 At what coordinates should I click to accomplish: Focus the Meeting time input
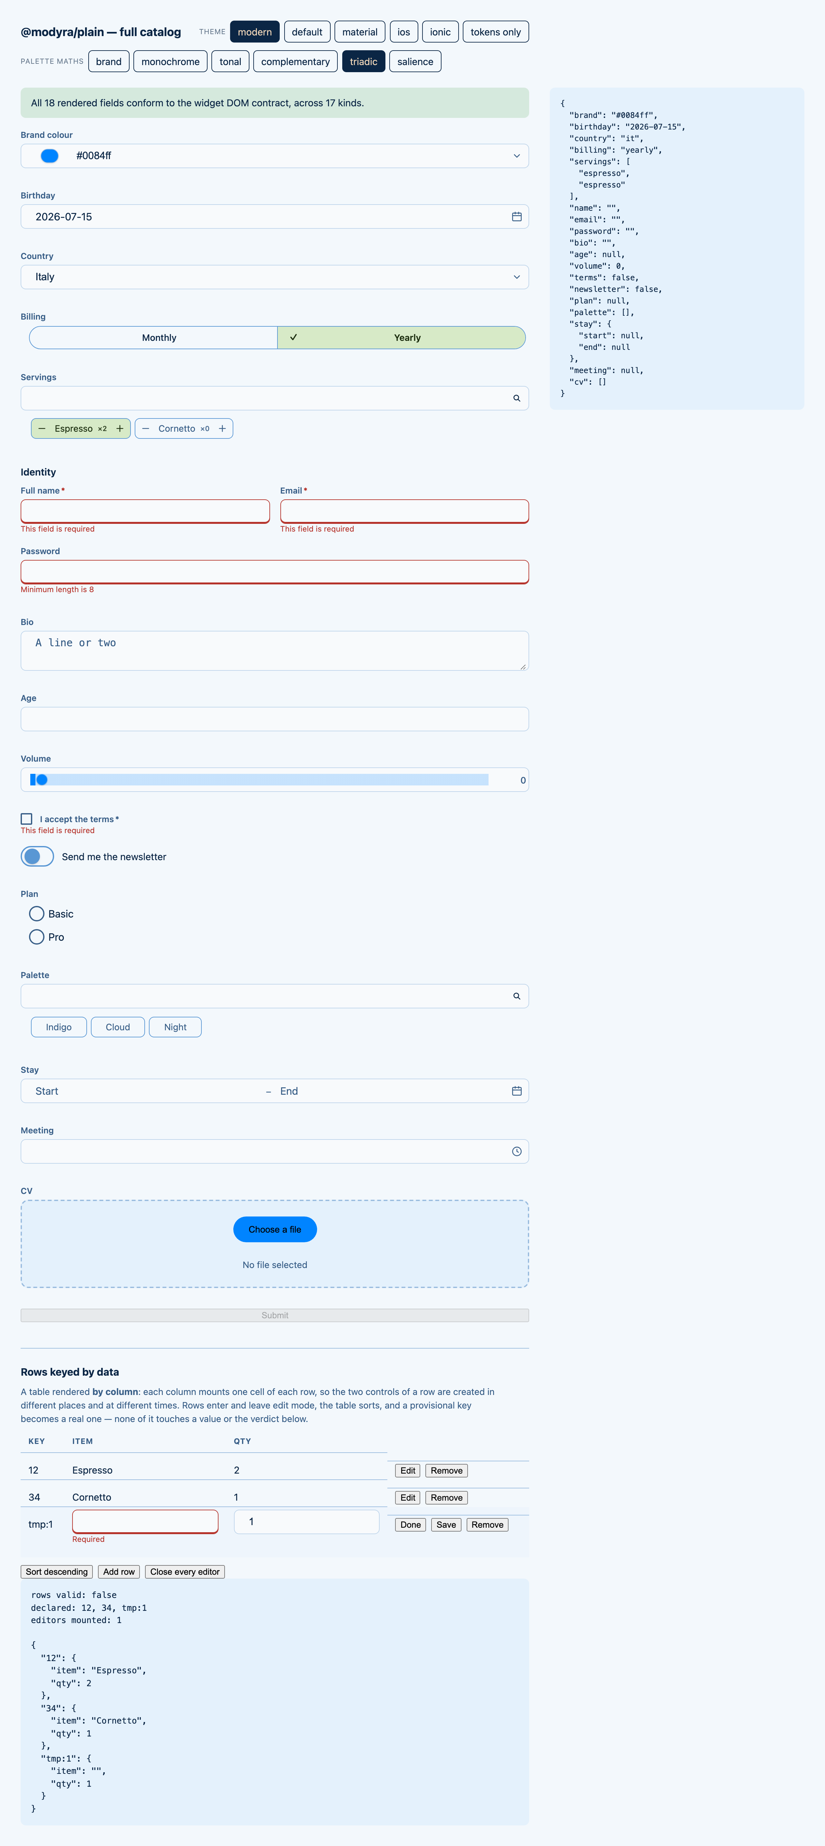pyautogui.click(x=275, y=1152)
